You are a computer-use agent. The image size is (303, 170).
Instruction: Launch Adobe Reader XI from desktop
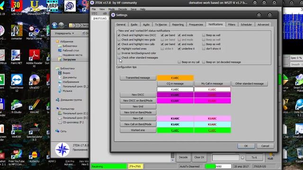tap(34, 58)
